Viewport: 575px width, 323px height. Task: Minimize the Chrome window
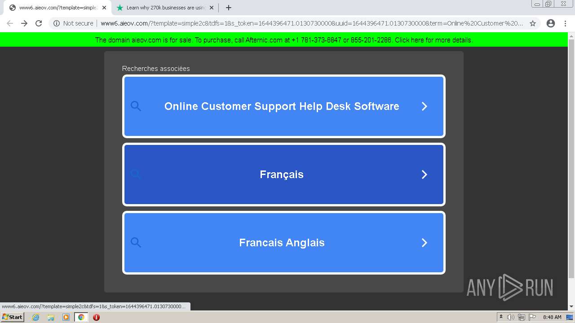[x=537, y=4]
